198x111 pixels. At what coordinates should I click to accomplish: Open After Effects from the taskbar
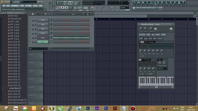click(97, 108)
